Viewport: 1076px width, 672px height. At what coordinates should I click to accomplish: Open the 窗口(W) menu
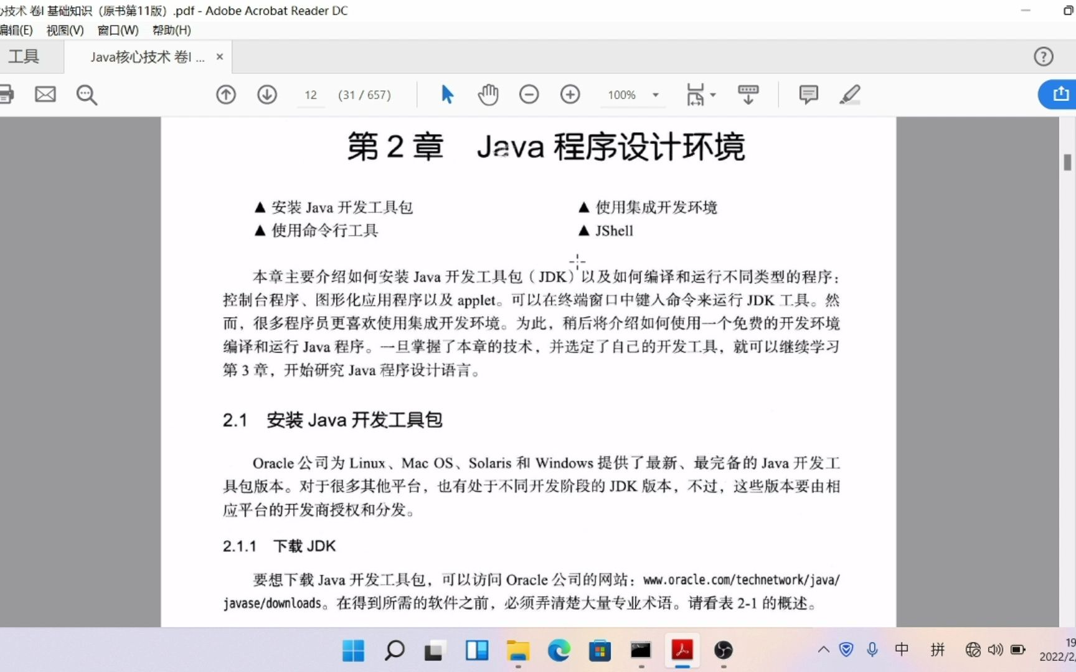pyautogui.click(x=118, y=30)
